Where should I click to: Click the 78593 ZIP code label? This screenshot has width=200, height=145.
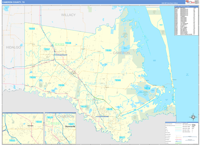[x=32, y=29]
